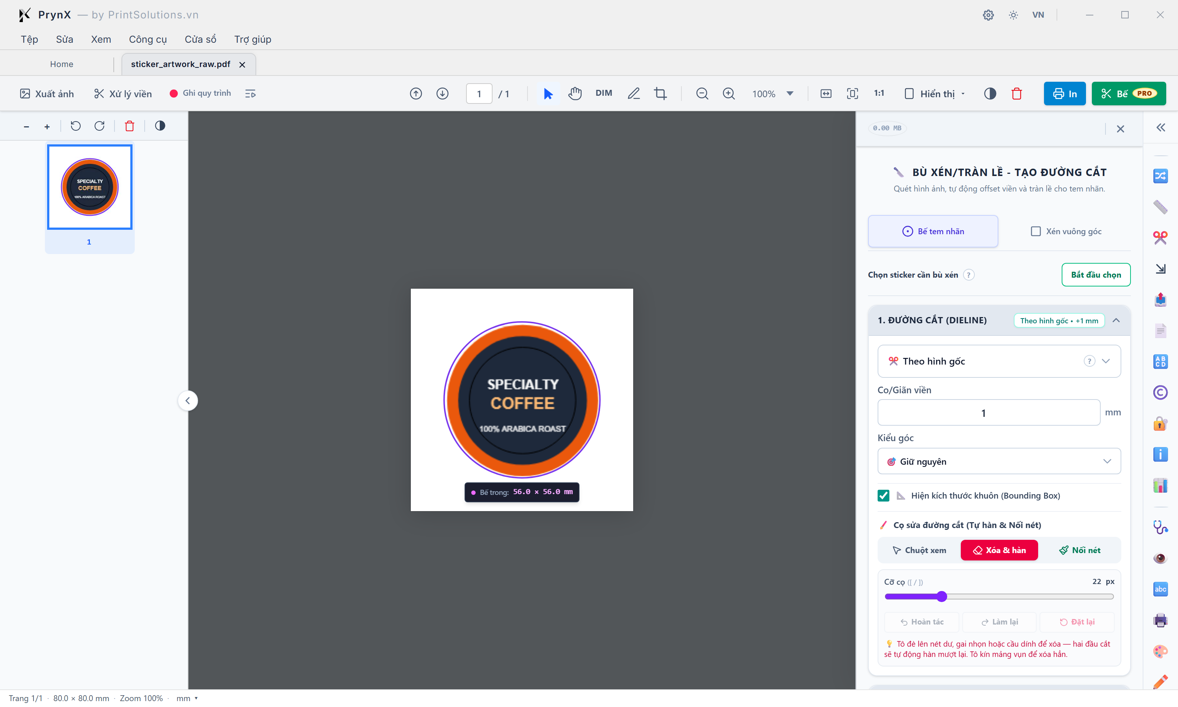Fit whole page icon
The height and width of the screenshot is (707, 1178).
(x=853, y=94)
